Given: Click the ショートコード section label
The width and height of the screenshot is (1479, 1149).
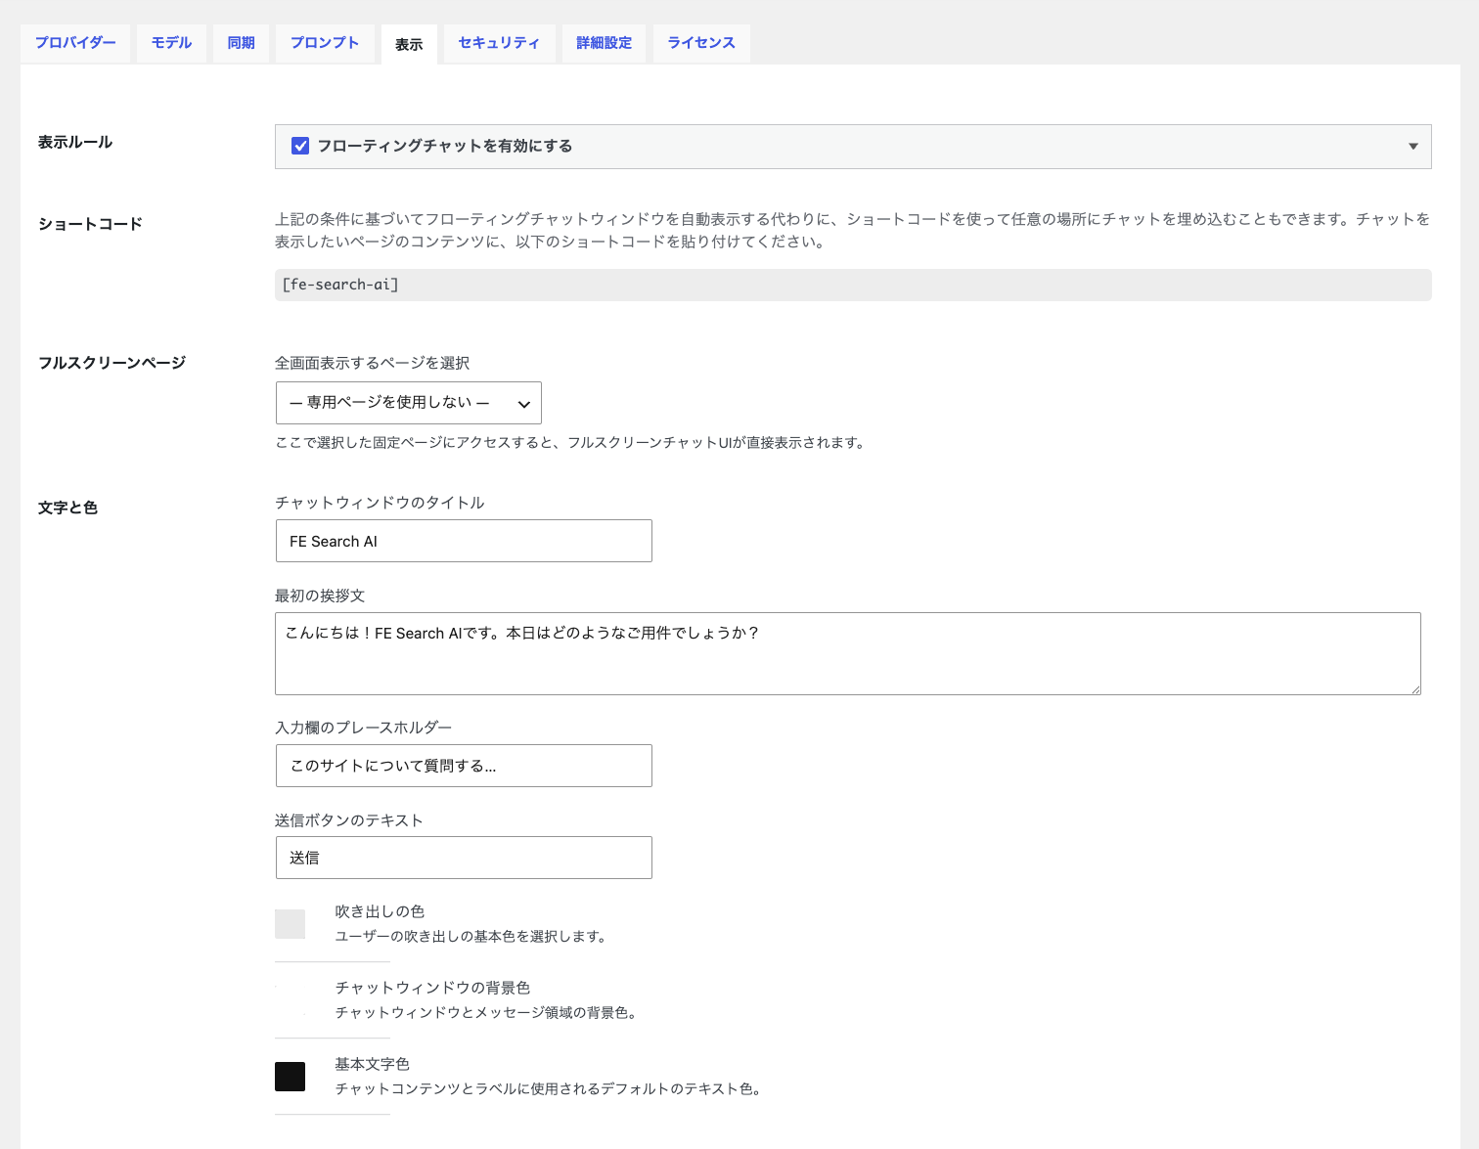Looking at the screenshot, I should point(90,224).
